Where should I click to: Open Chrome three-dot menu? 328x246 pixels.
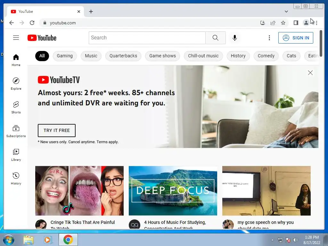pos(316,23)
